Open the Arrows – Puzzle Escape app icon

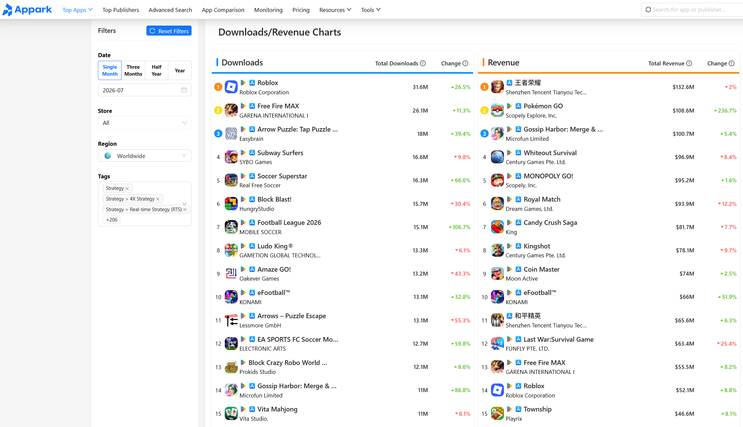click(231, 320)
